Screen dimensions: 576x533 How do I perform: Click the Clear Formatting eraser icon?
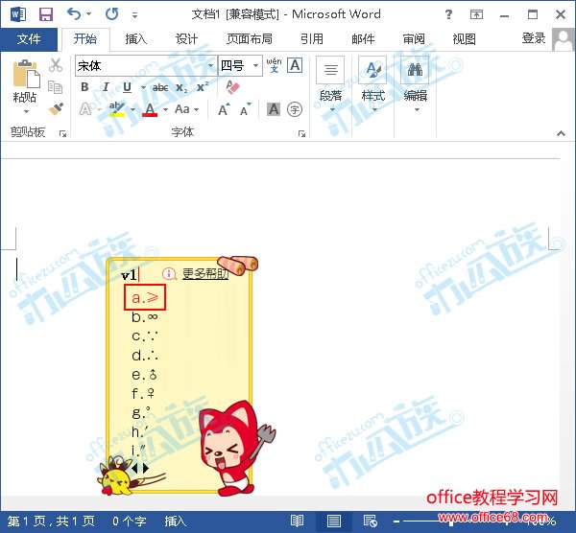tap(232, 87)
